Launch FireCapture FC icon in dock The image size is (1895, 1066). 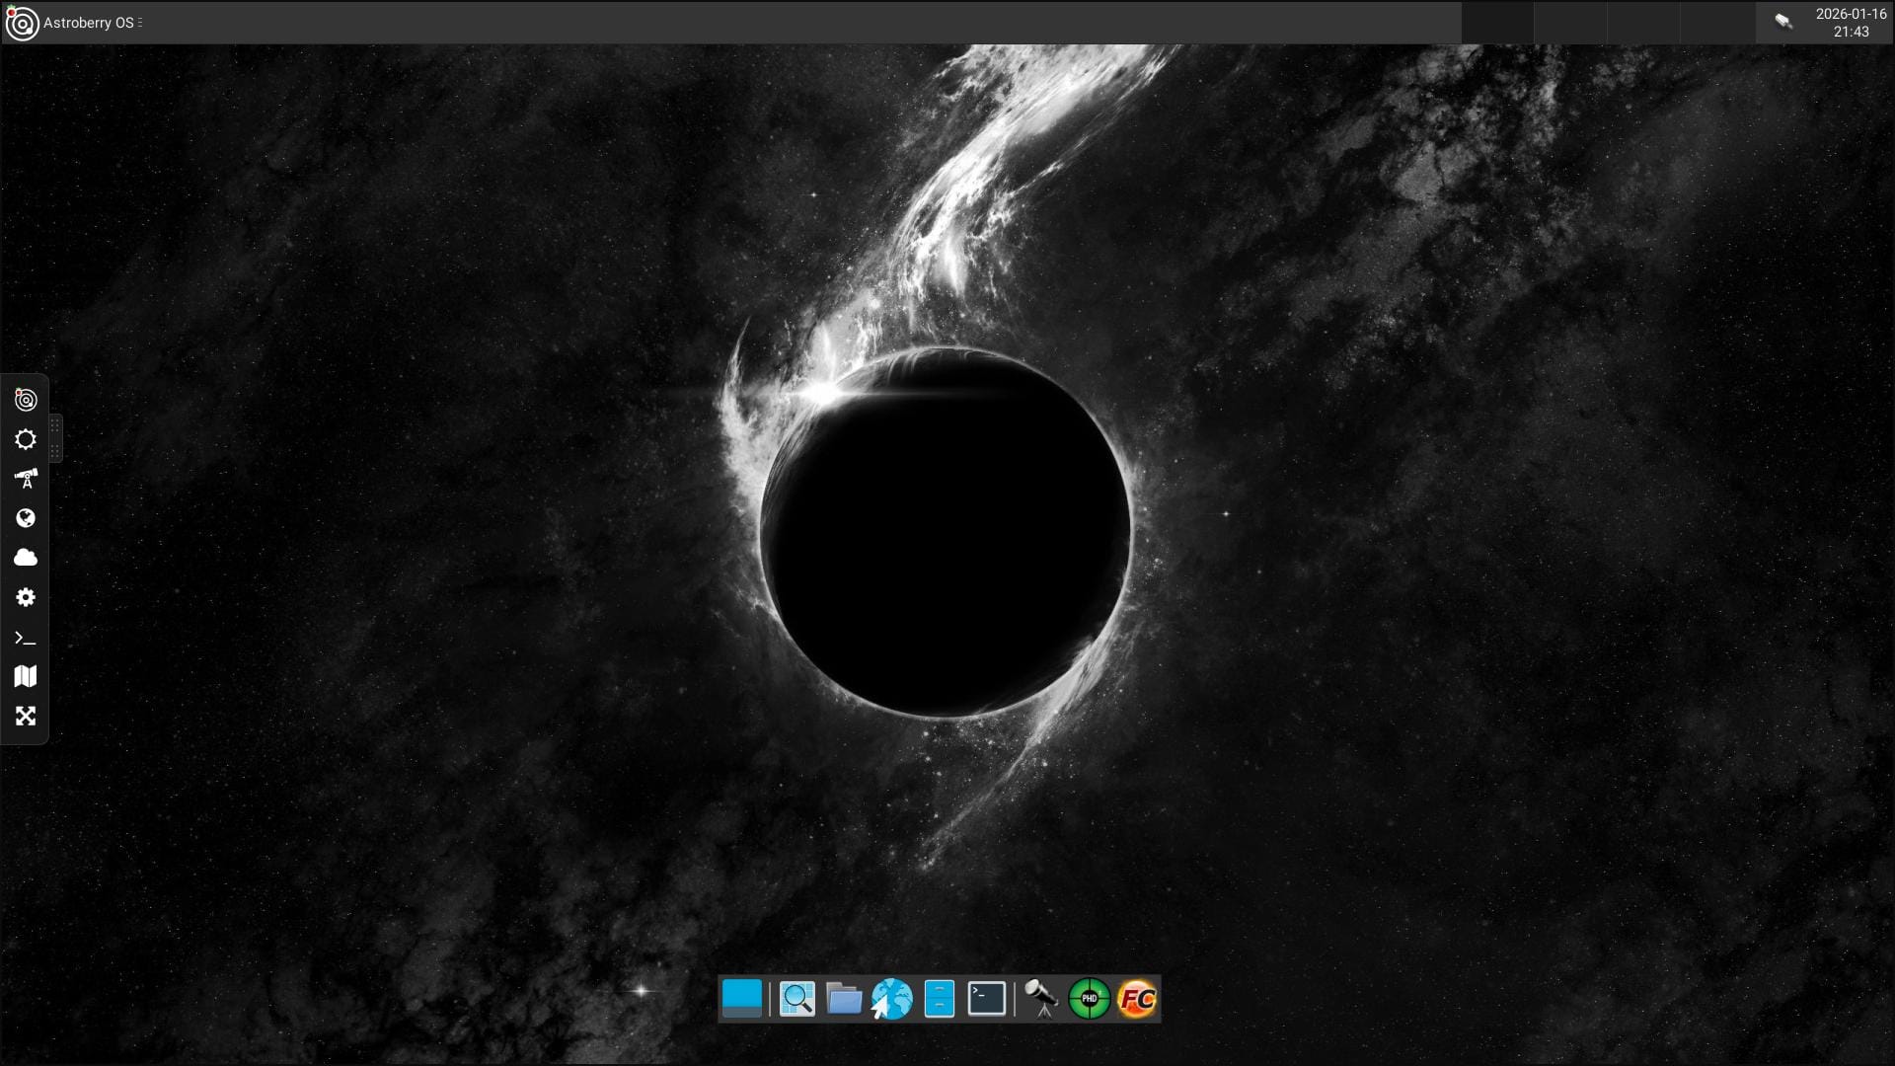coord(1137,999)
